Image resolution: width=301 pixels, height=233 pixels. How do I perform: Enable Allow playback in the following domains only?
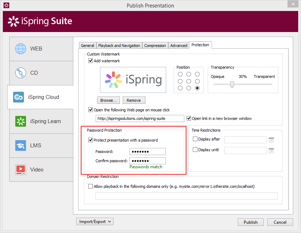coord(90,186)
